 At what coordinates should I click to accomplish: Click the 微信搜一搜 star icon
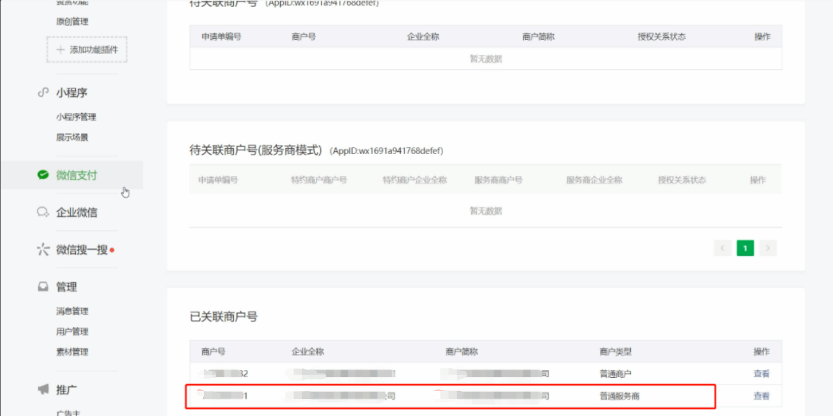(x=43, y=250)
